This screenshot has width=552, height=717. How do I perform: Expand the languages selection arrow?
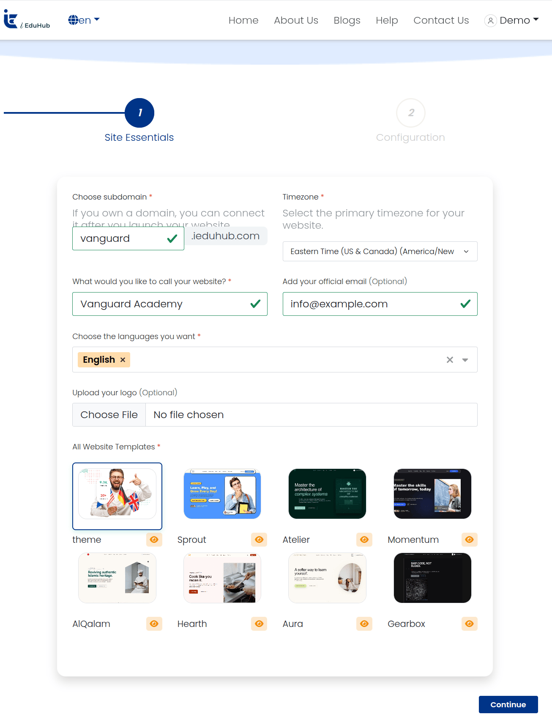pos(465,360)
